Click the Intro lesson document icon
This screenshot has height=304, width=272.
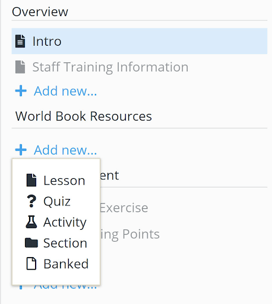tap(20, 41)
